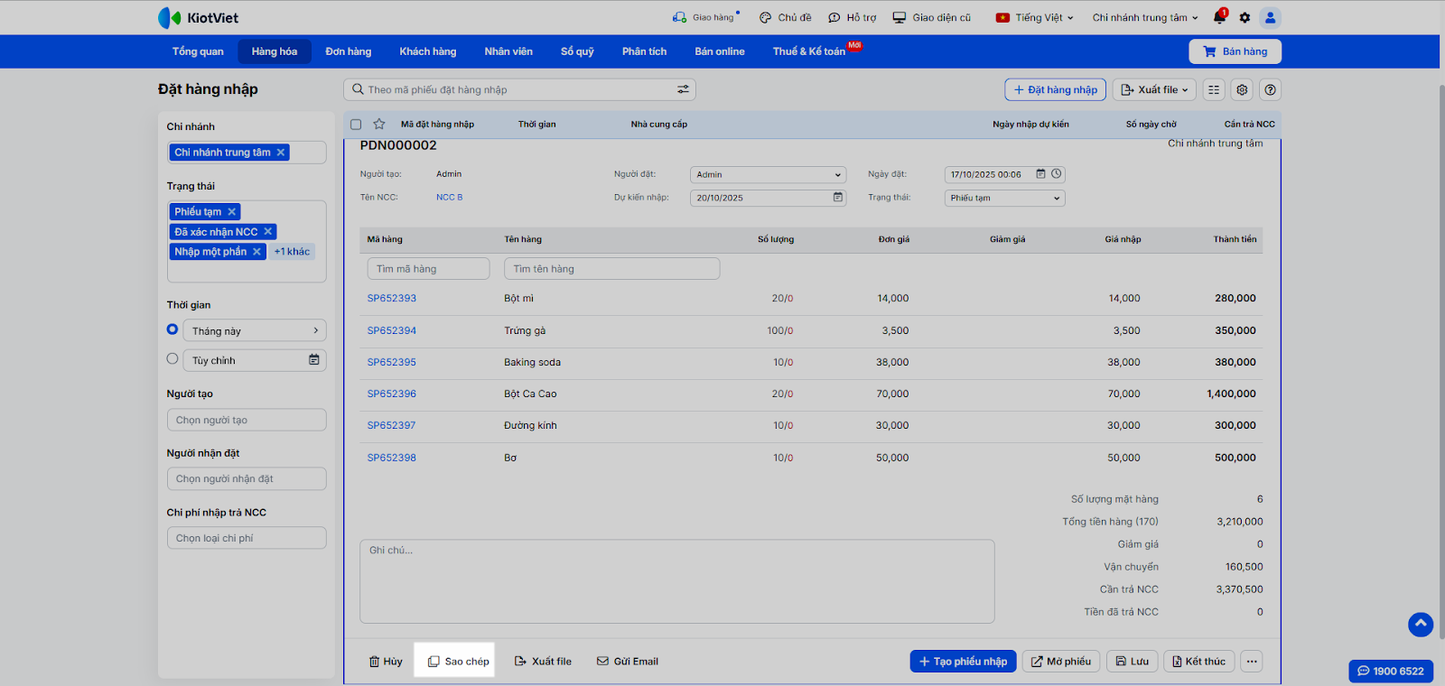This screenshot has height=686, width=1445.
Task: Click the Mở phiếu button
Action: pos(1061,662)
